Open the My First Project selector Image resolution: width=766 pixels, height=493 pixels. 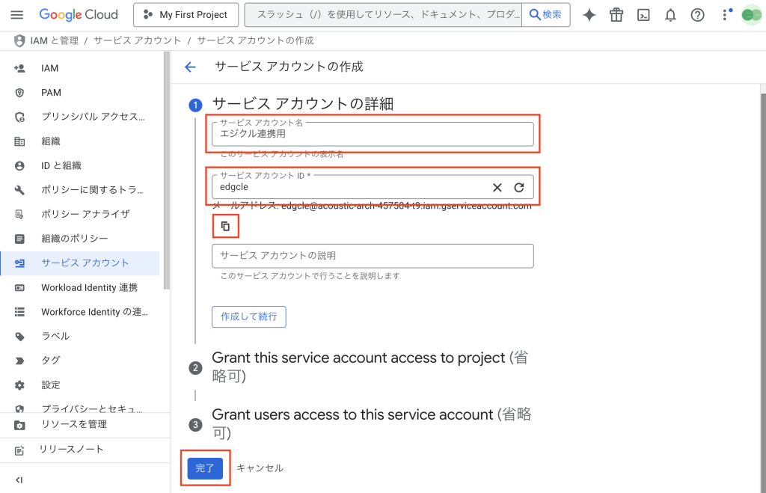click(186, 15)
